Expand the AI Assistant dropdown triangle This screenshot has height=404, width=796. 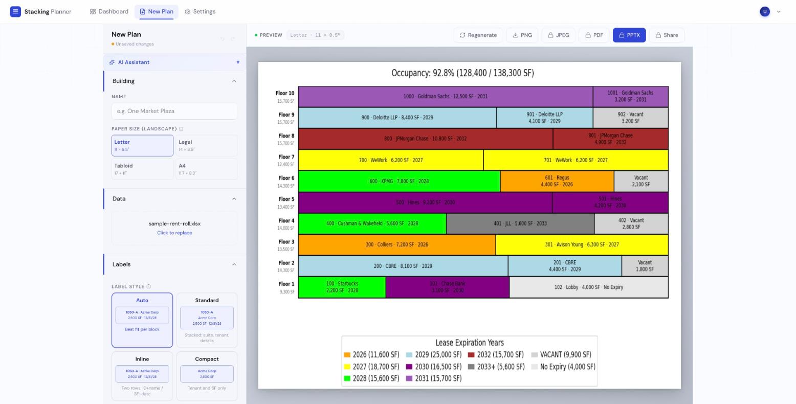[x=238, y=62]
